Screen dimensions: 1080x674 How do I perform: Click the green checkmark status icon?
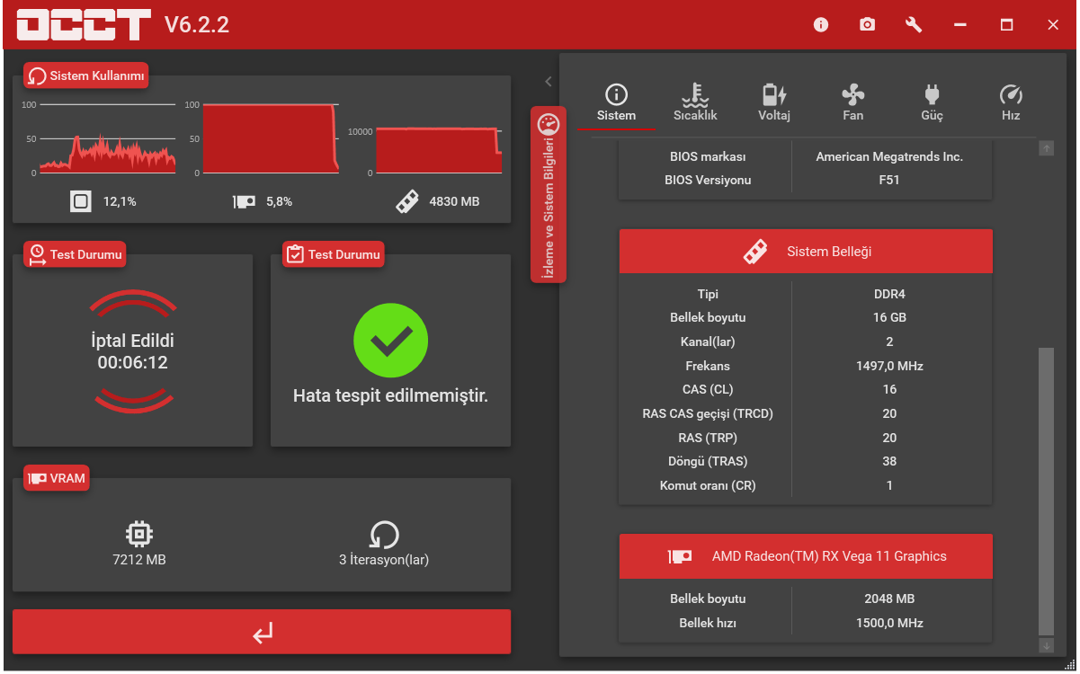coord(390,340)
